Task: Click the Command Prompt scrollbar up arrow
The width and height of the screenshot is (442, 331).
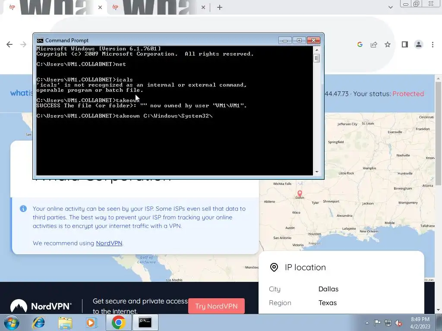Action: (317, 50)
